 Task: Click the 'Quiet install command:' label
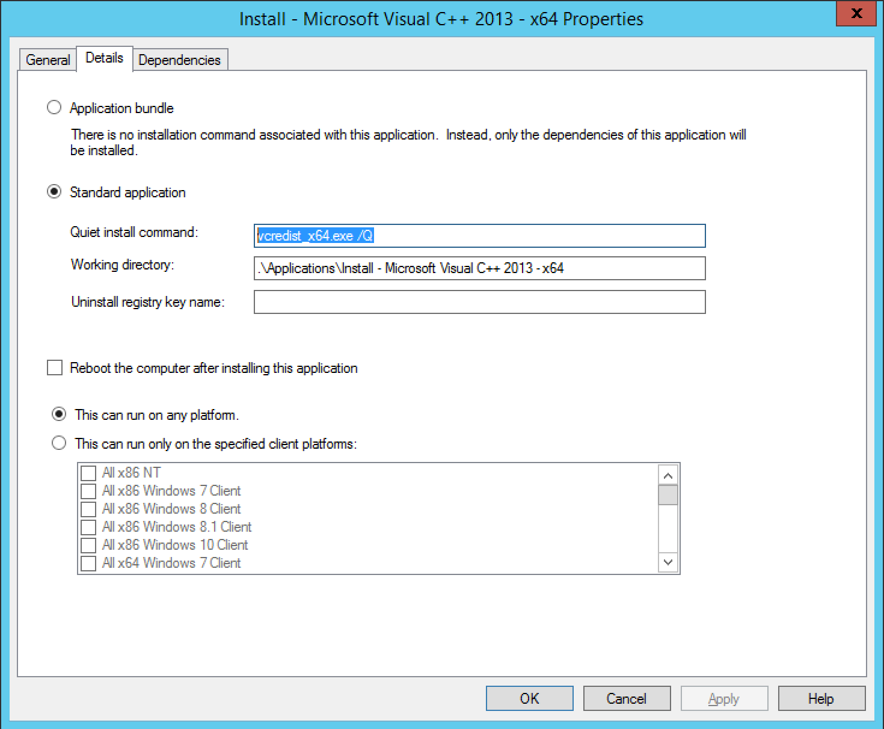(134, 232)
